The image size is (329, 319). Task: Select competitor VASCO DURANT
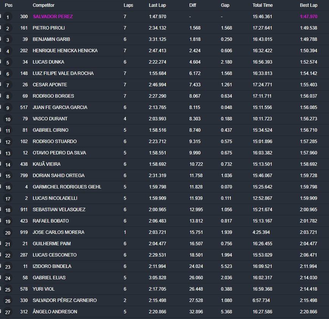coord(50,119)
